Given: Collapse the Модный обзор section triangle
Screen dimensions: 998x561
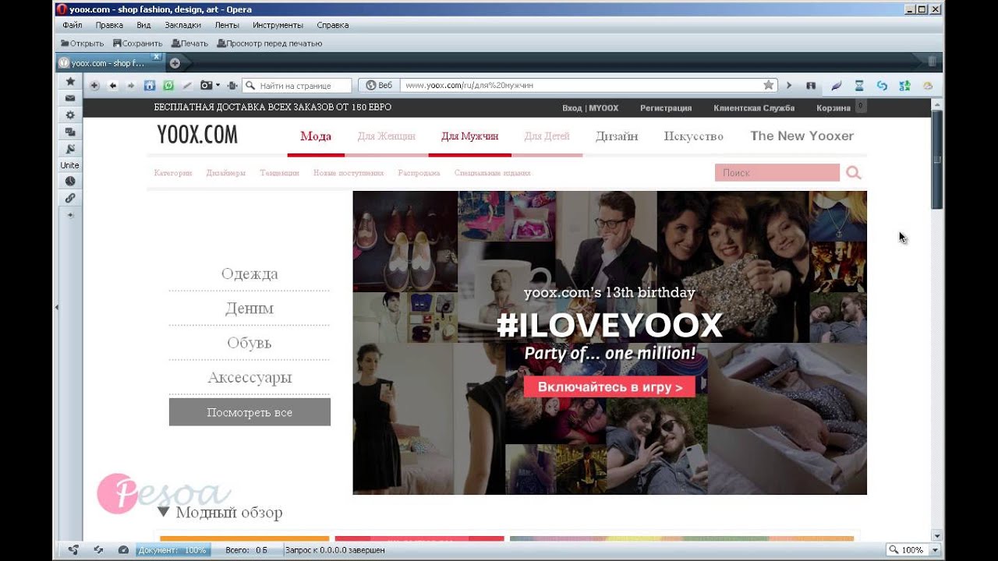Looking at the screenshot, I should (x=163, y=512).
